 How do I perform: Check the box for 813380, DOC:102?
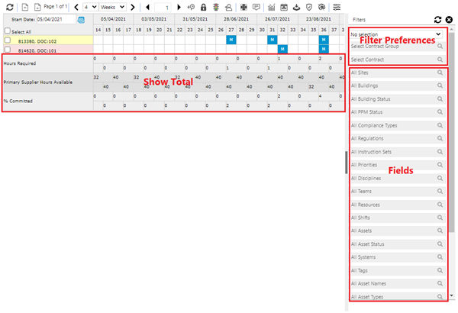pos(8,40)
